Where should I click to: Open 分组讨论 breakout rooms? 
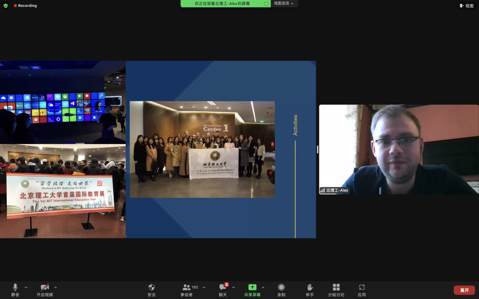click(x=336, y=290)
